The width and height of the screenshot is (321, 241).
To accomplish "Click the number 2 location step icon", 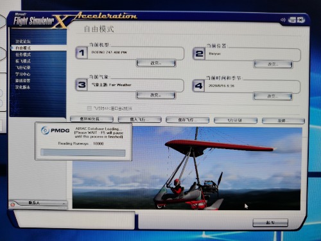I will (x=199, y=53).
